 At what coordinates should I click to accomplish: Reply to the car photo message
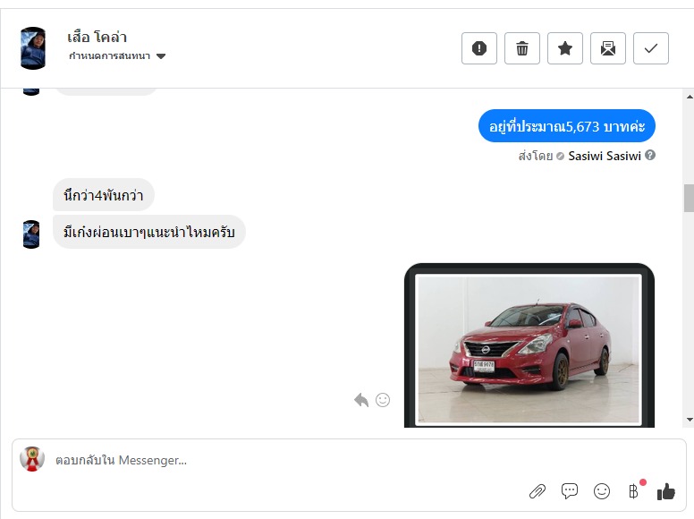coord(361,400)
